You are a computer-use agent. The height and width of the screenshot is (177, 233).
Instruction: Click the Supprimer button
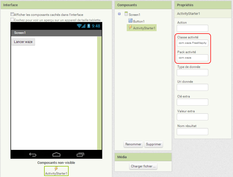(x=154, y=144)
